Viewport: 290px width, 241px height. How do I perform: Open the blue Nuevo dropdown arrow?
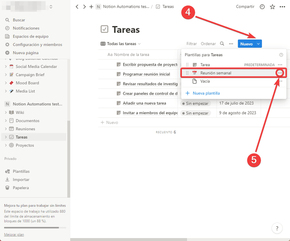coord(258,44)
